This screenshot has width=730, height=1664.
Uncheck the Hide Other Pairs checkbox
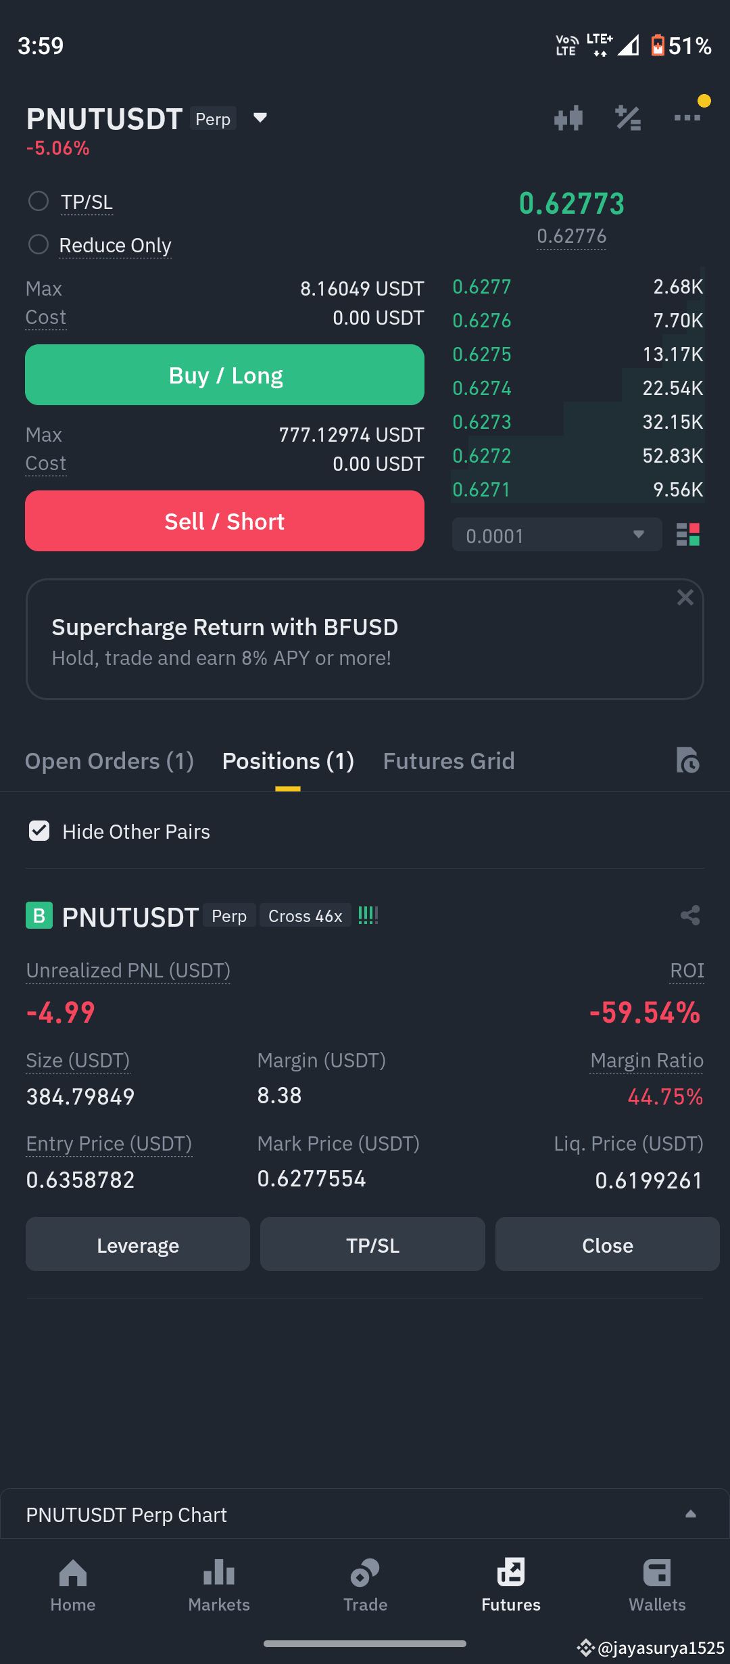pos(39,831)
